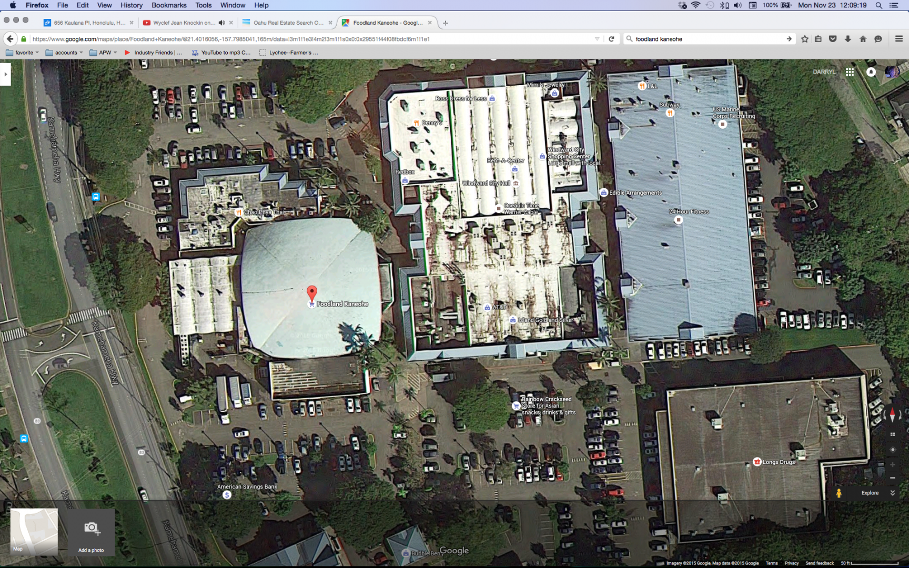
Task: Open the View menu
Action: (104, 5)
